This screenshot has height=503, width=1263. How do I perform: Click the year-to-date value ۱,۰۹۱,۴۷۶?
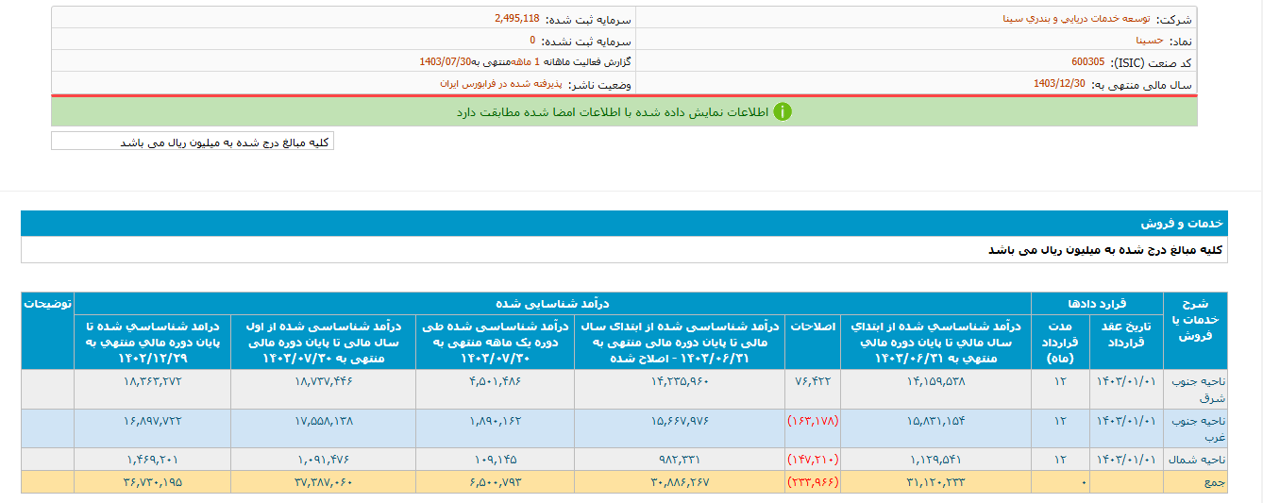[x=323, y=459]
